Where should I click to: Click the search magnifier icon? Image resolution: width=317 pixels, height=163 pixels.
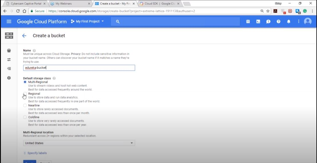[x=118, y=22]
